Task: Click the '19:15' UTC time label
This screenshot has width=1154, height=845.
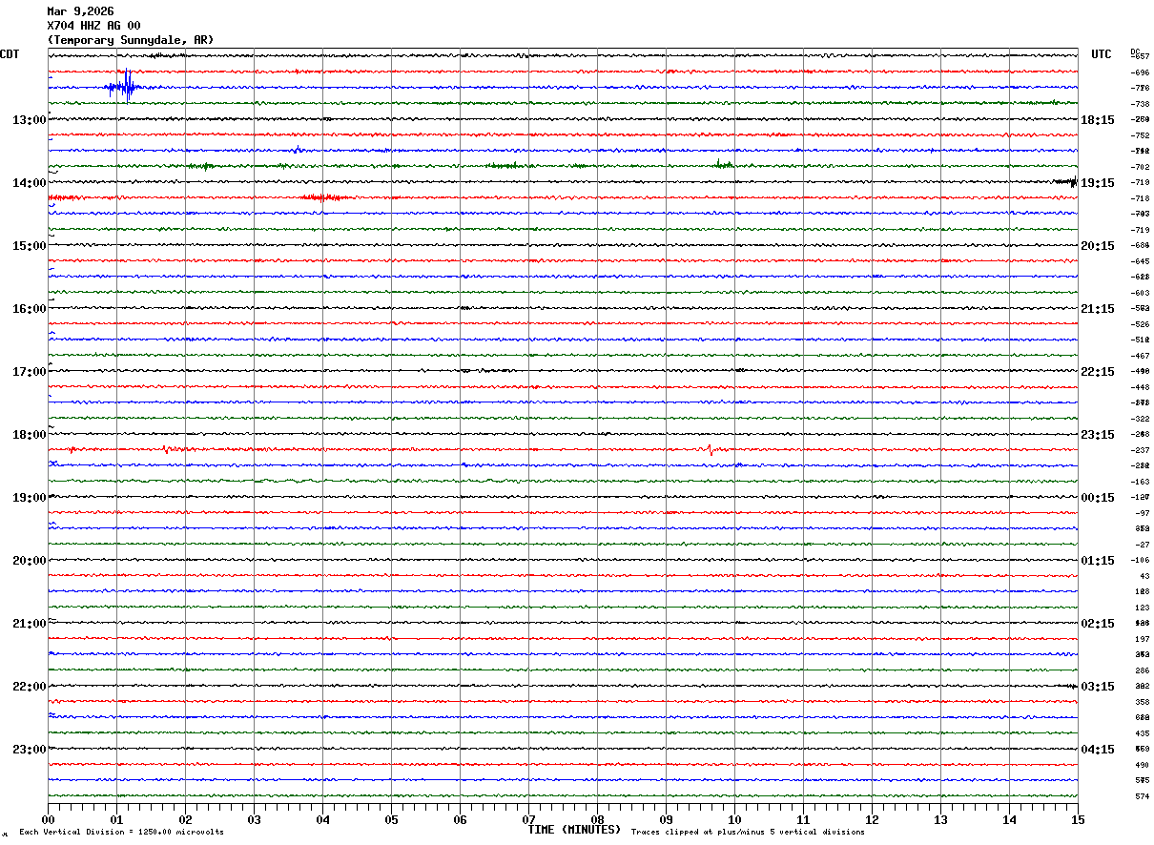Action: (x=1098, y=183)
